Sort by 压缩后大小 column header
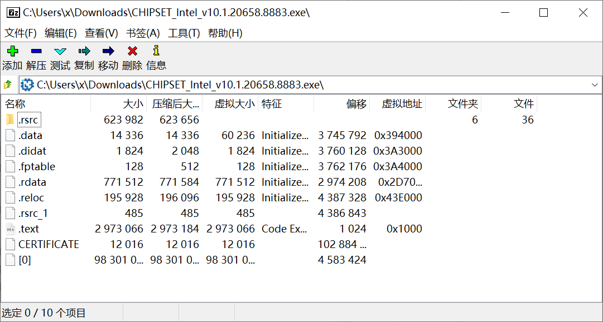The image size is (603, 322). tap(174, 104)
